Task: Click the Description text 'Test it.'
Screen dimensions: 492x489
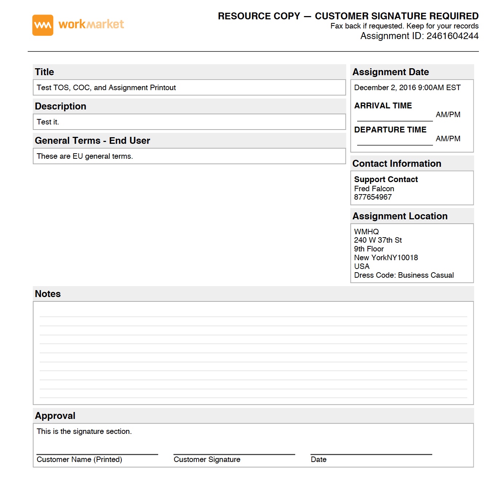Action: 48,122
